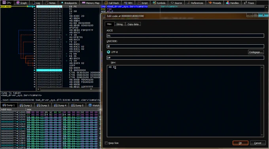The width and height of the screenshot is (269, 149).
Task: Switch to the String tab in dialog
Action: click(x=119, y=24)
